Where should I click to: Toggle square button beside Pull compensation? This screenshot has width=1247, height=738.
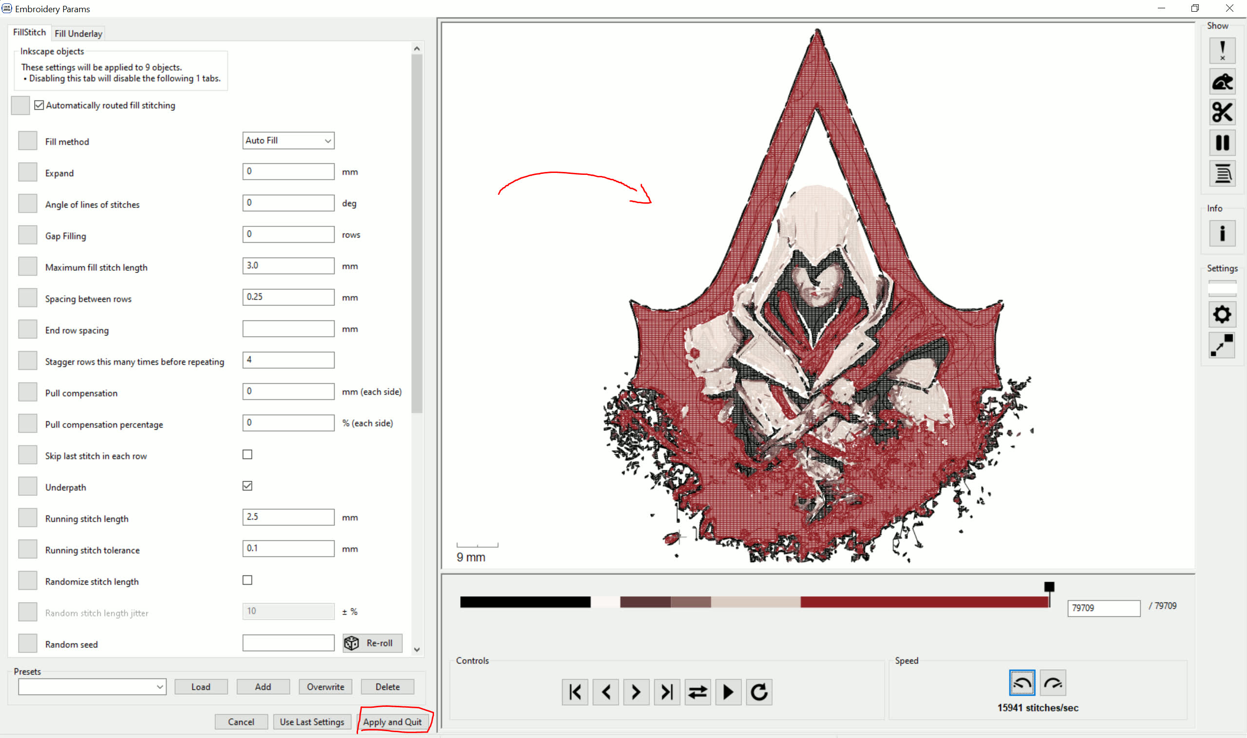[x=28, y=392]
